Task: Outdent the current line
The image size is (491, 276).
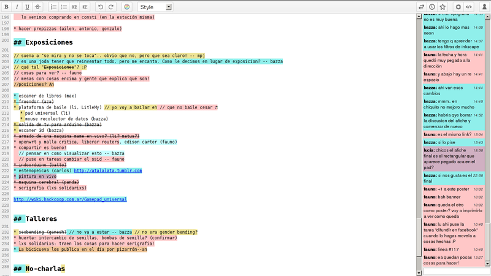Action: point(85,7)
